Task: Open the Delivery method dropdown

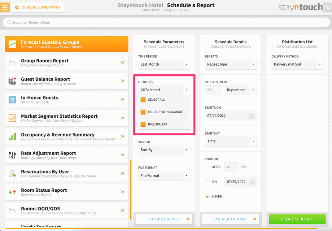Action: coord(297,64)
